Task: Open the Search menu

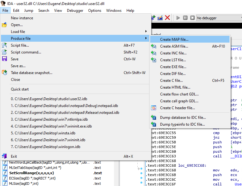Action: coord(44,11)
